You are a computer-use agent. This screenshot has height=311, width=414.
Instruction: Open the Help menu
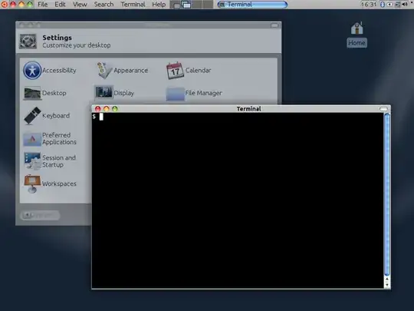(x=159, y=5)
